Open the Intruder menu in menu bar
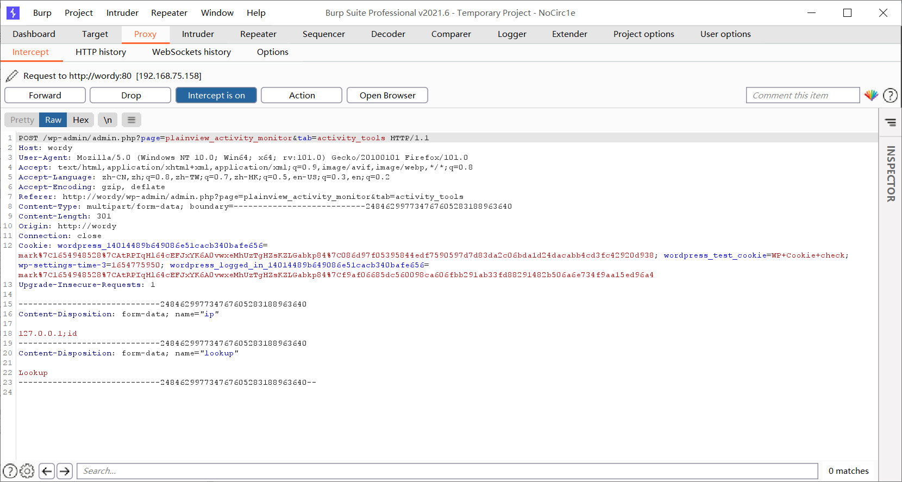This screenshot has width=902, height=482. 122,12
